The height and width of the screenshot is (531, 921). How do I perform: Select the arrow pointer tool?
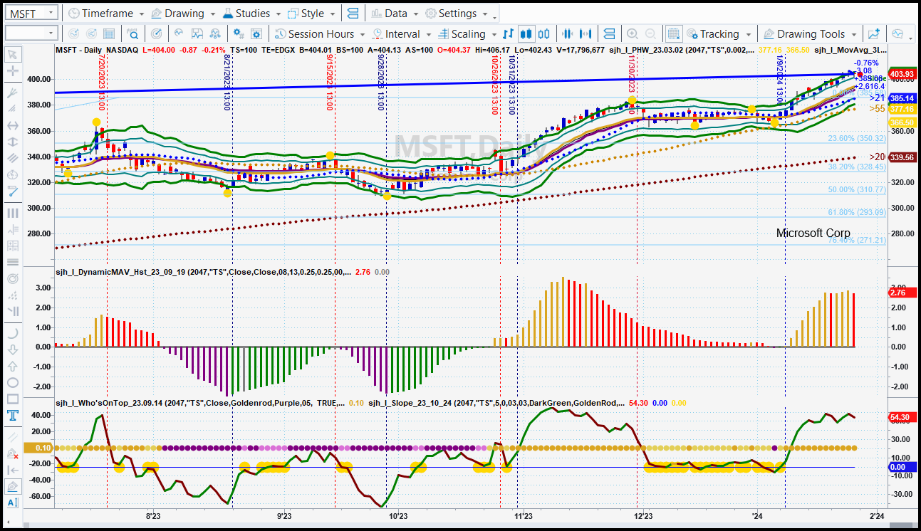12,55
